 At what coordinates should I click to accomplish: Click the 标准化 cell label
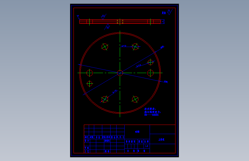(x=107, y=141)
